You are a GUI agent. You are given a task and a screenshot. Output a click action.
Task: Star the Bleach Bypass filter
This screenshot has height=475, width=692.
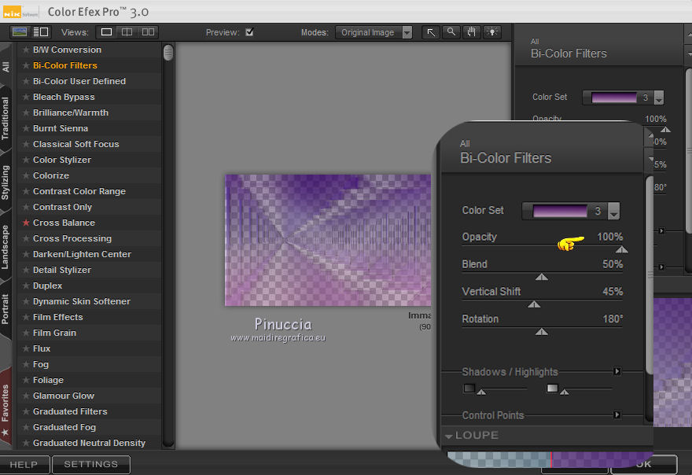point(26,97)
